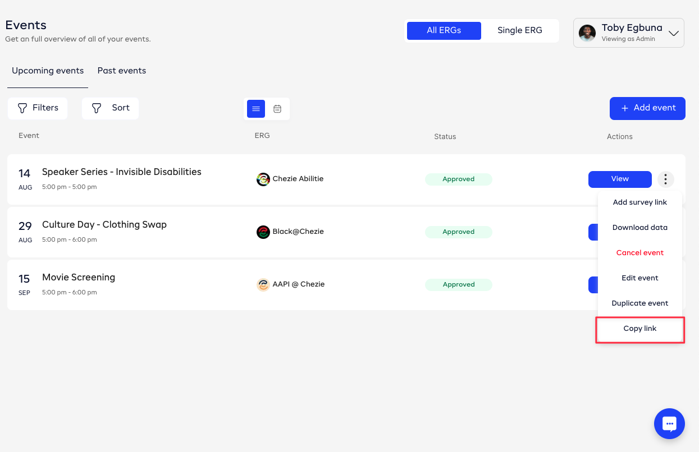Click Approved status of Culture Day
The image size is (699, 452).
459,232
